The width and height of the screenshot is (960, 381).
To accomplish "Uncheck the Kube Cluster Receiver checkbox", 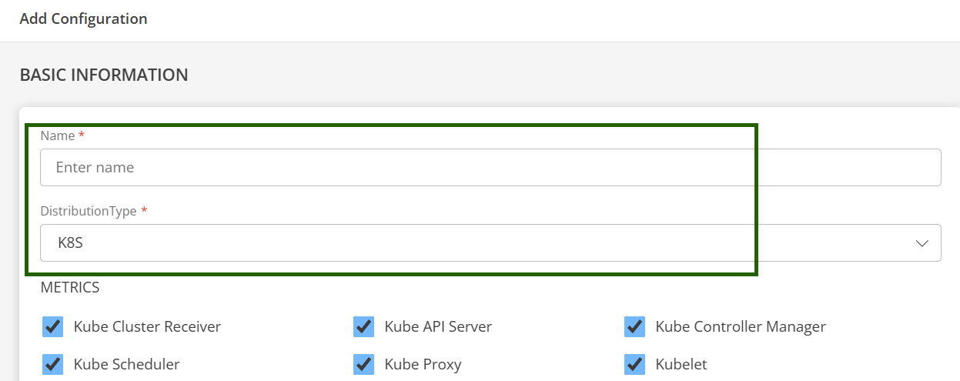I will tap(52, 326).
